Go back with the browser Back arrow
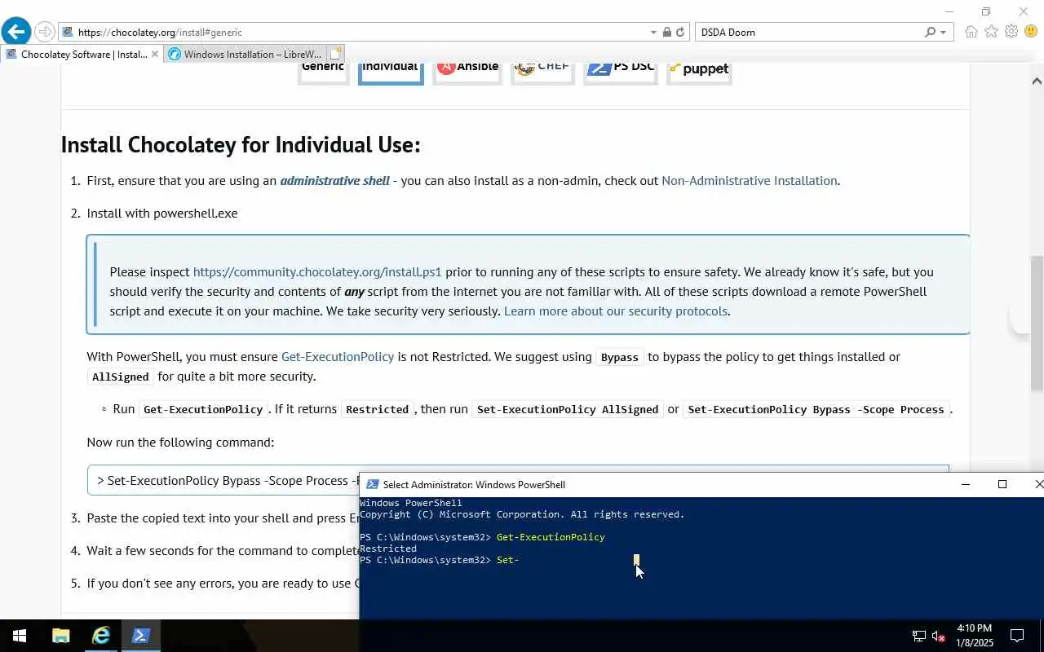The image size is (1044, 652). click(x=16, y=32)
